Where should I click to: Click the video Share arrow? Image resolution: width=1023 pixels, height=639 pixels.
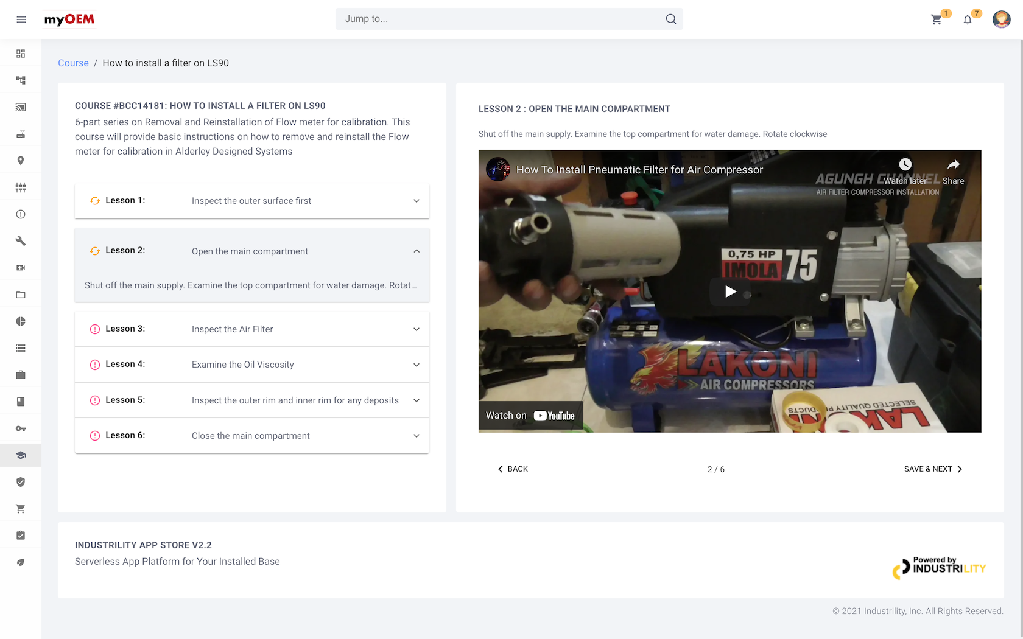pyautogui.click(x=954, y=164)
